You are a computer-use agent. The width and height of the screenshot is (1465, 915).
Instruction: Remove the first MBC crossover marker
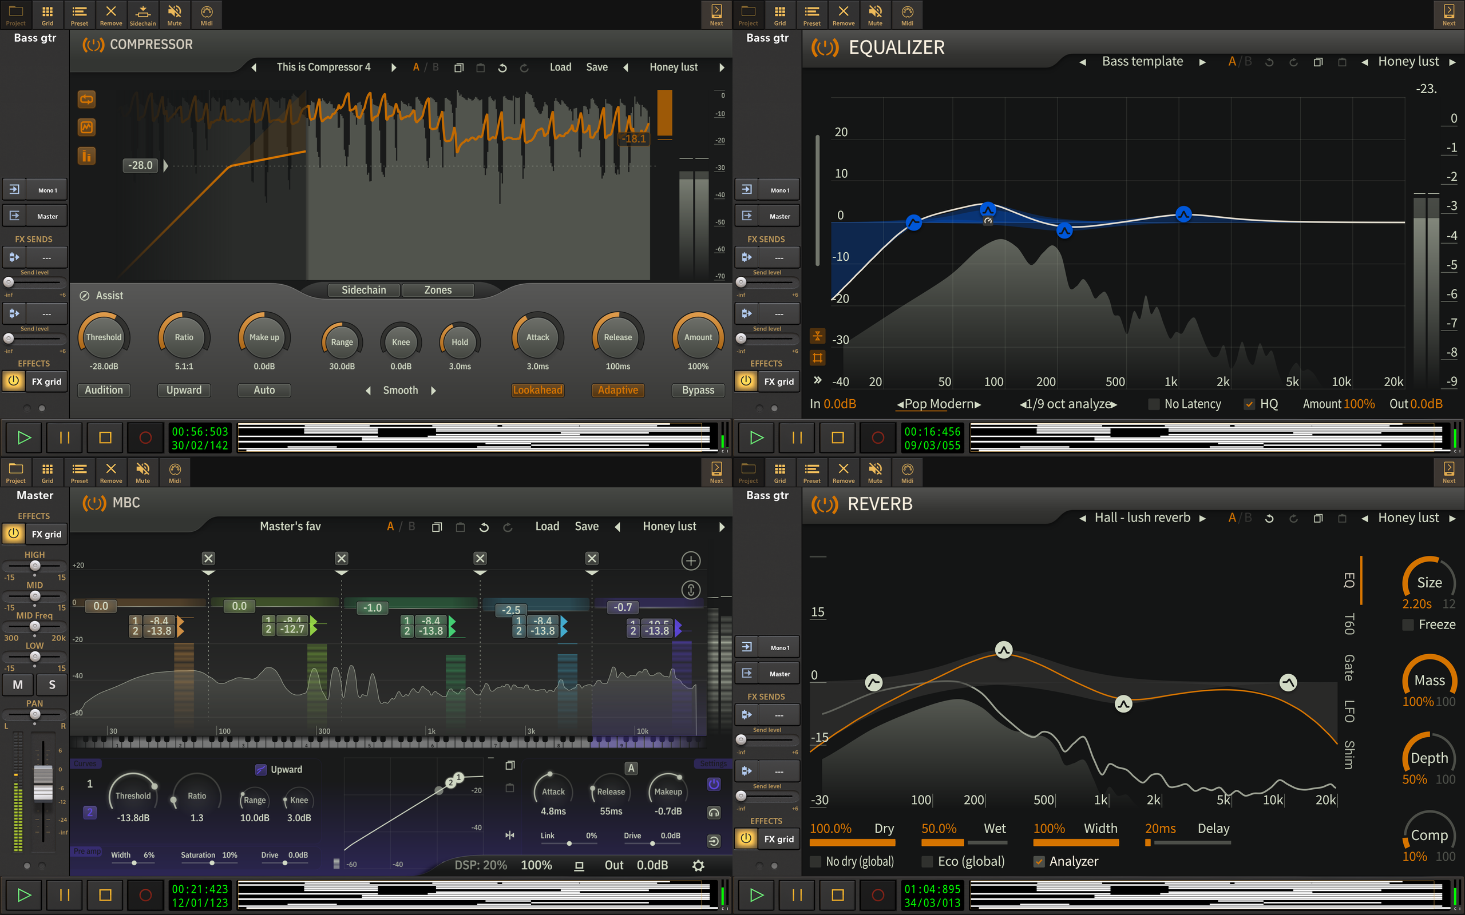208,559
